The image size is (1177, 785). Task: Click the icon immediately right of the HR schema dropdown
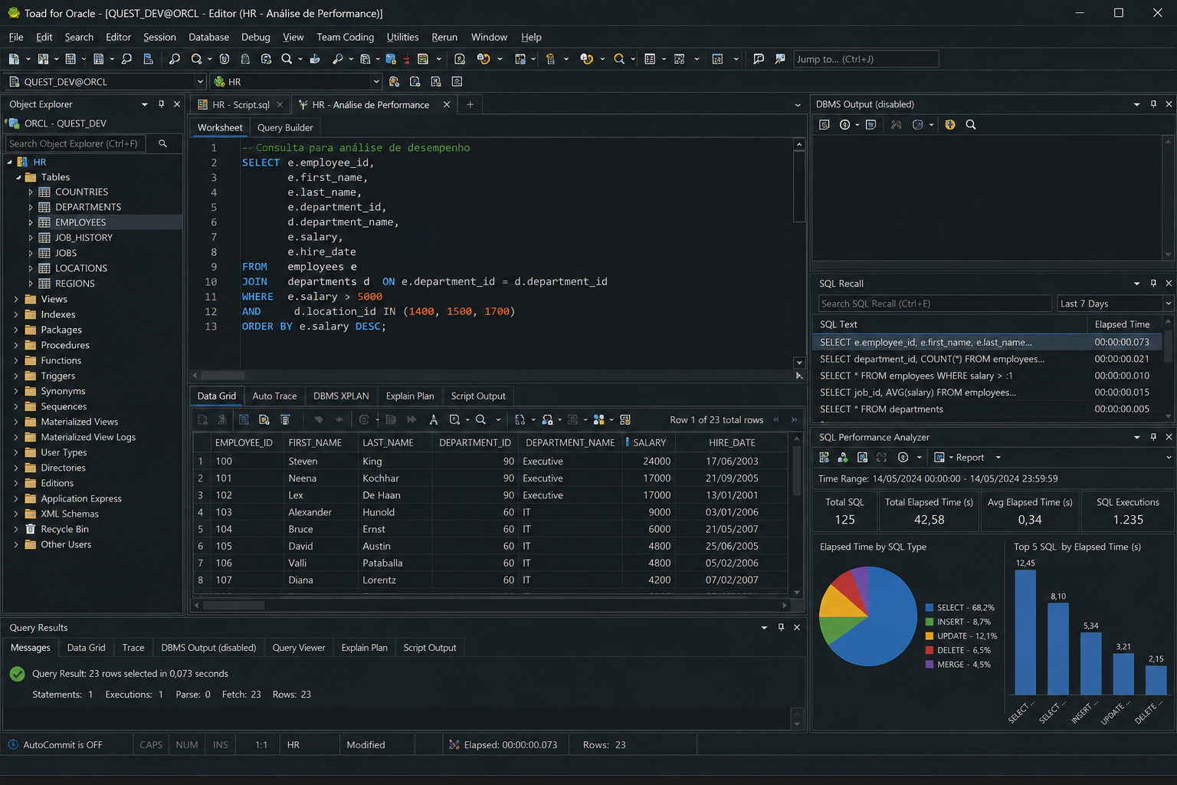[394, 81]
